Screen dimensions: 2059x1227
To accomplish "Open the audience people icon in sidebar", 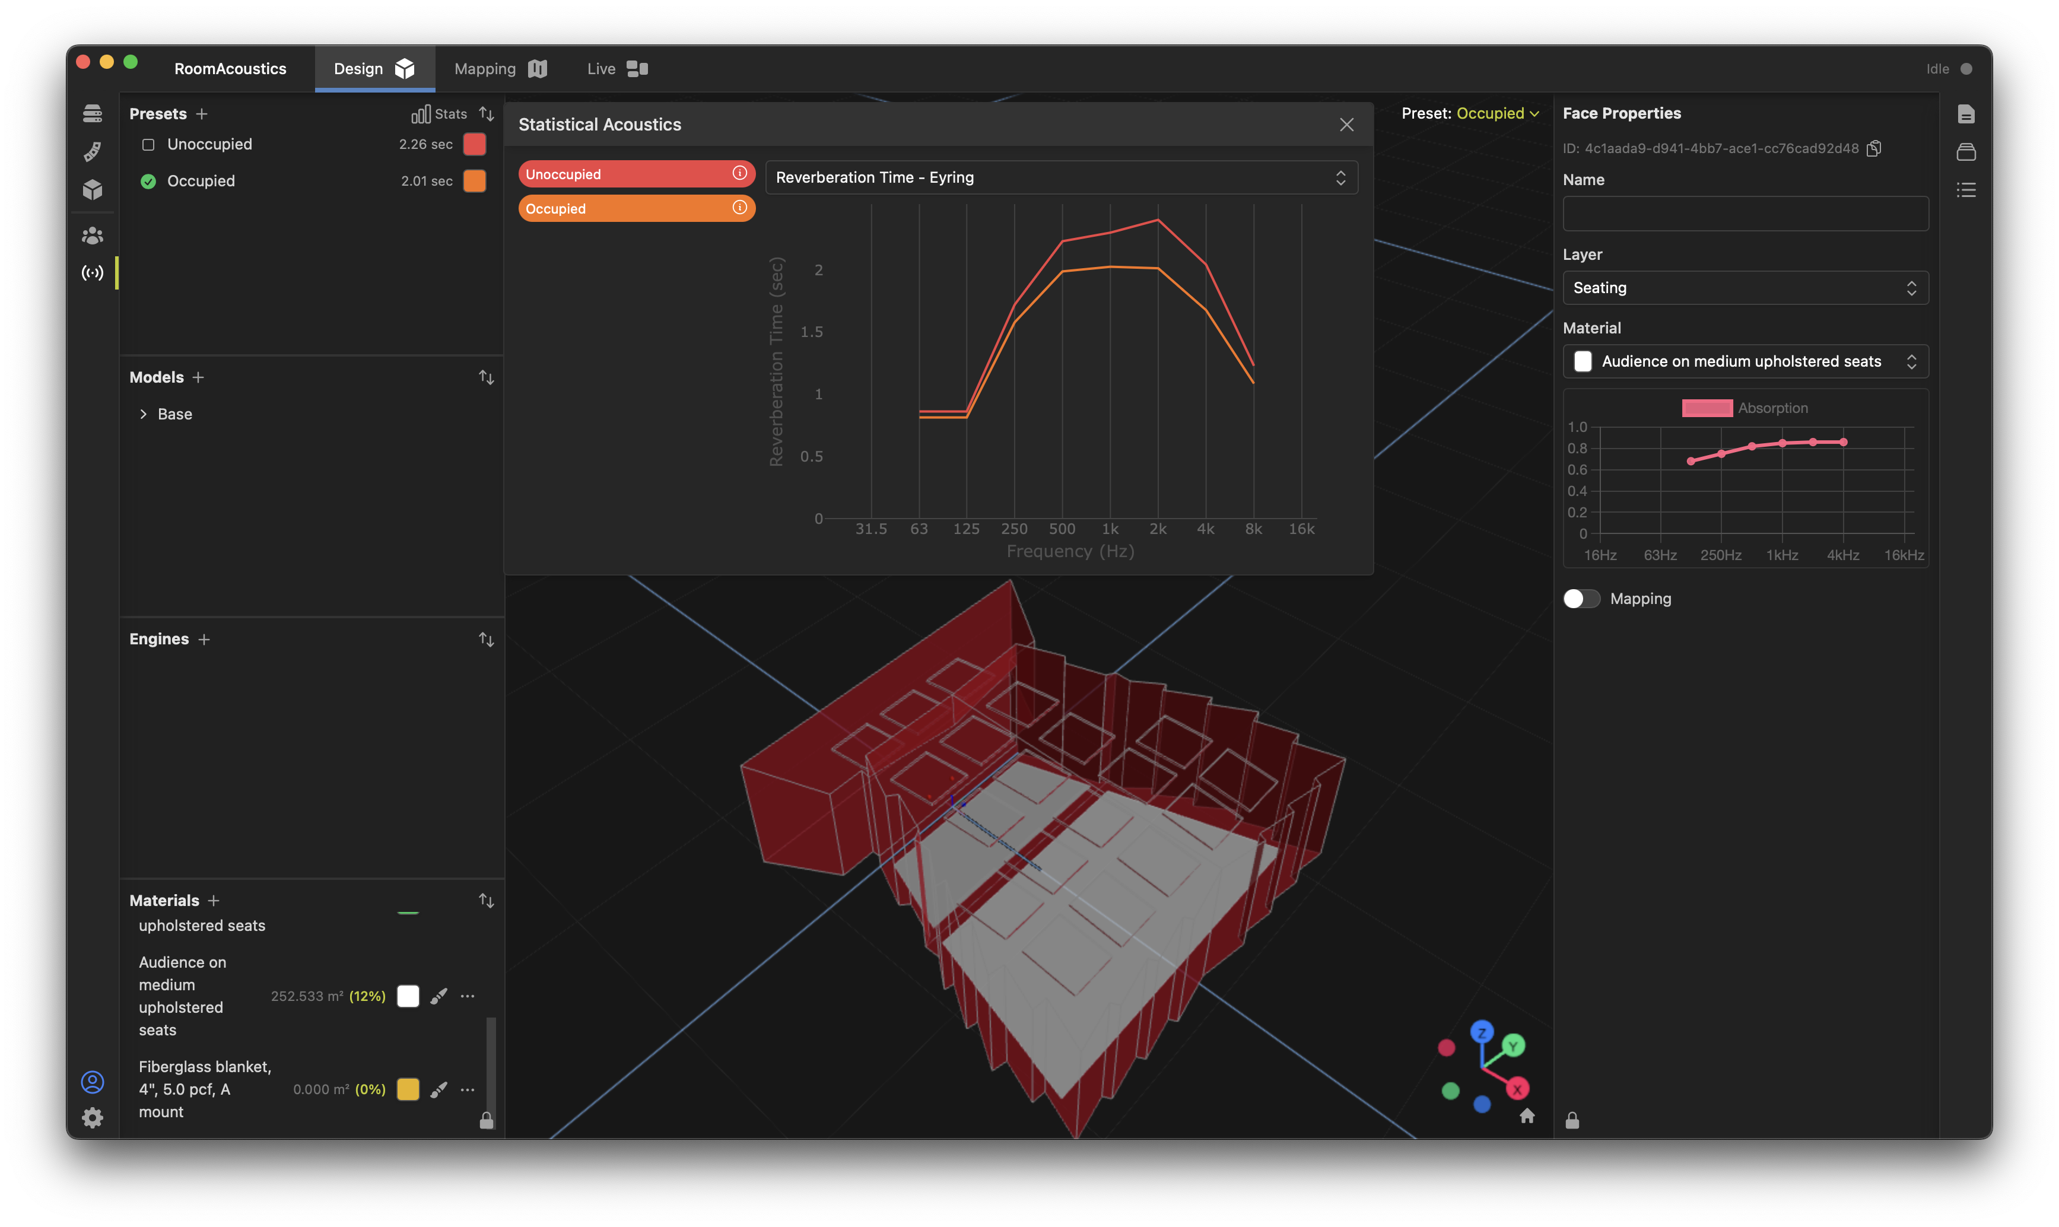I will [x=93, y=236].
